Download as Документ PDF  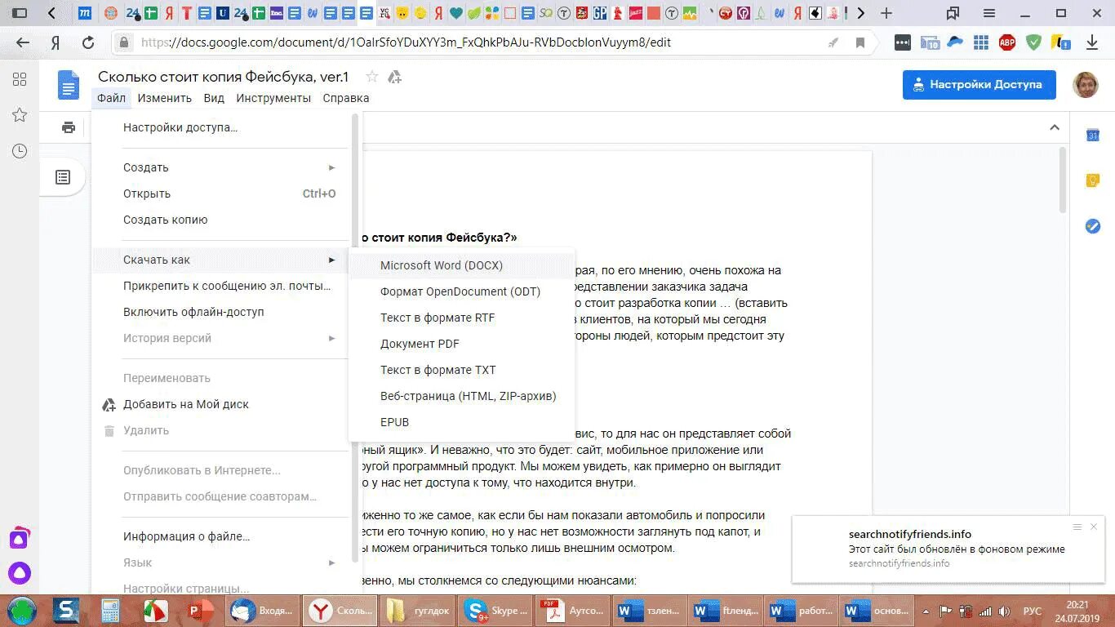pos(462,344)
